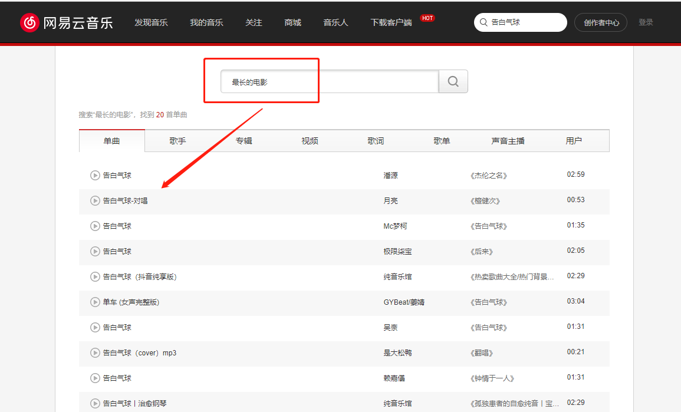681x412 pixels.
Task: Open album 《钟情于一人》
Action: coord(492,378)
